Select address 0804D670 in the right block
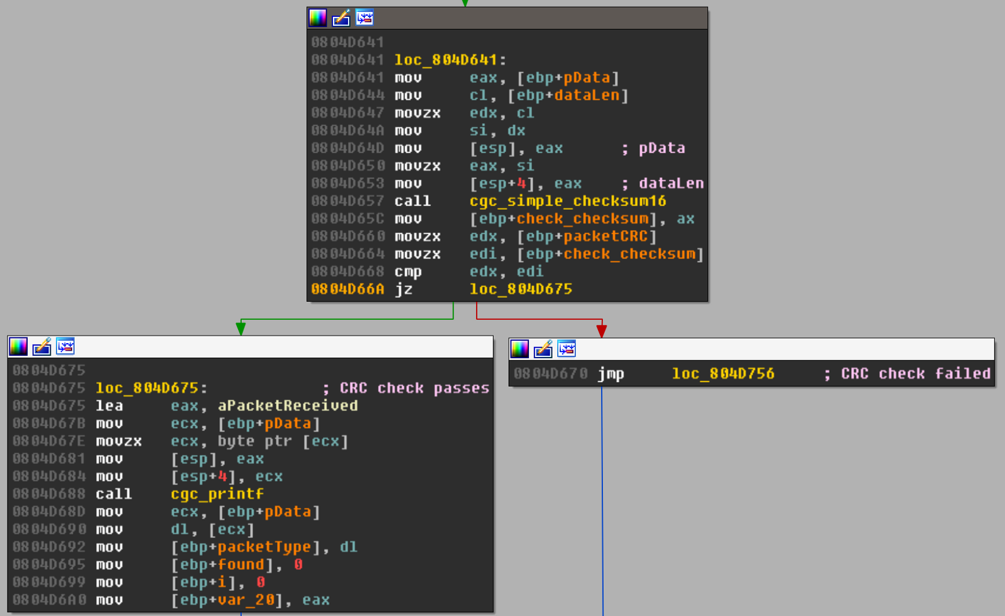The height and width of the screenshot is (616, 1005). pyautogui.click(x=550, y=374)
